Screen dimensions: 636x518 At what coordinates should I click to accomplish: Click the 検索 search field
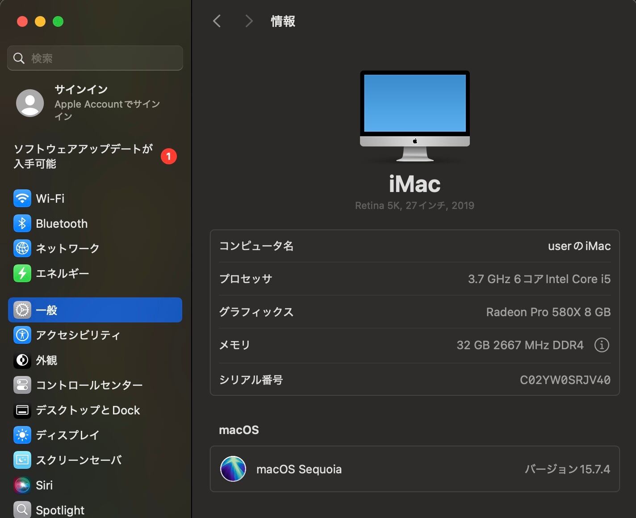tap(95, 58)
